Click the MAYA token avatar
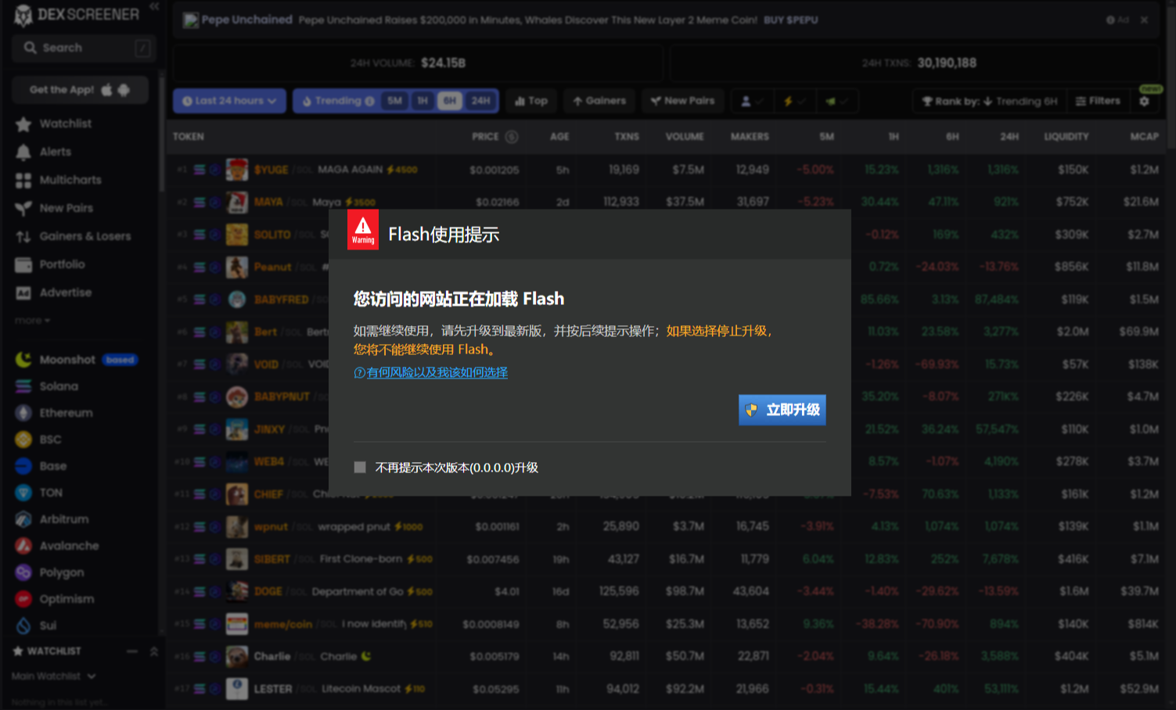The image size is (1176, 710). click(x=237, y=202)
